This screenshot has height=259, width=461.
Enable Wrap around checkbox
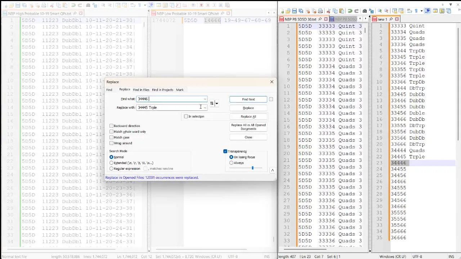(111, 143)
